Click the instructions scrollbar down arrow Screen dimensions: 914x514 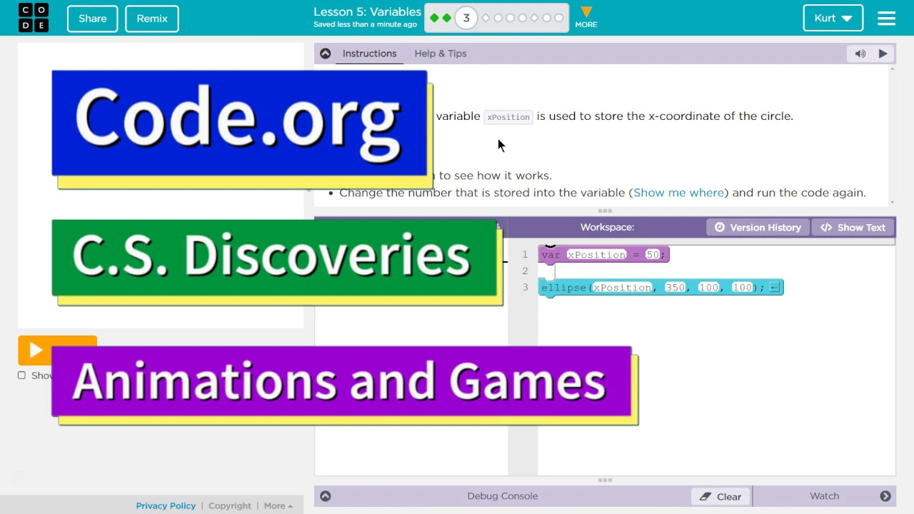(x=892, y=202)
